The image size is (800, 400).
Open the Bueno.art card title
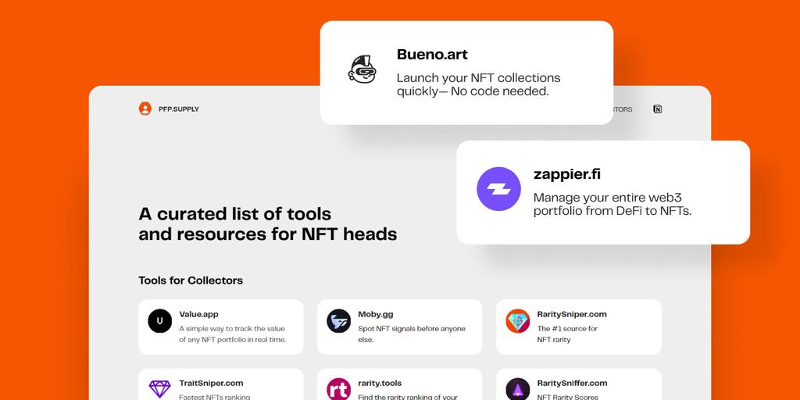[432, 54]
